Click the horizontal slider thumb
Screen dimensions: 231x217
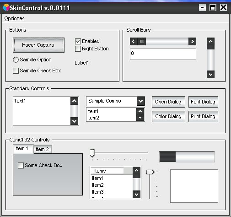[92, 153]
